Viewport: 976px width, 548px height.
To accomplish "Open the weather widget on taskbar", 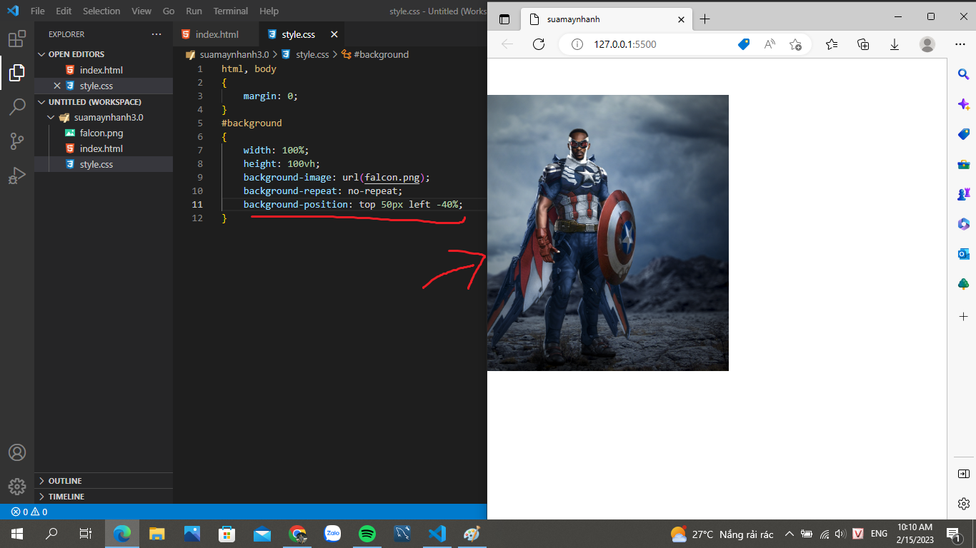I will click(x=722, y=534).
